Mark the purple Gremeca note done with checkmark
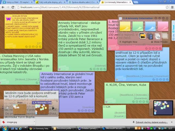 93,111
